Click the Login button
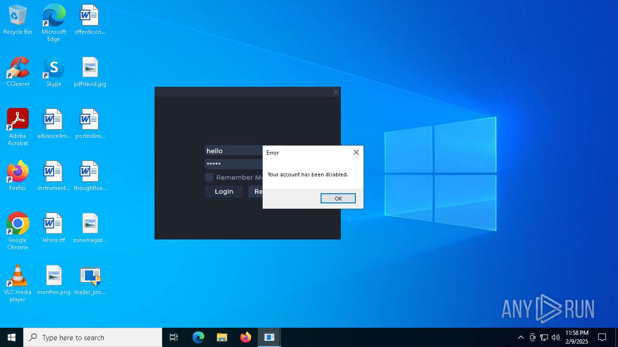This screenshot has width=618, height=347. tap(224, 191)
